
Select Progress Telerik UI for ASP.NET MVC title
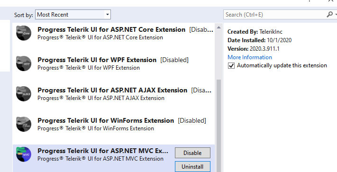click(103, 151)
